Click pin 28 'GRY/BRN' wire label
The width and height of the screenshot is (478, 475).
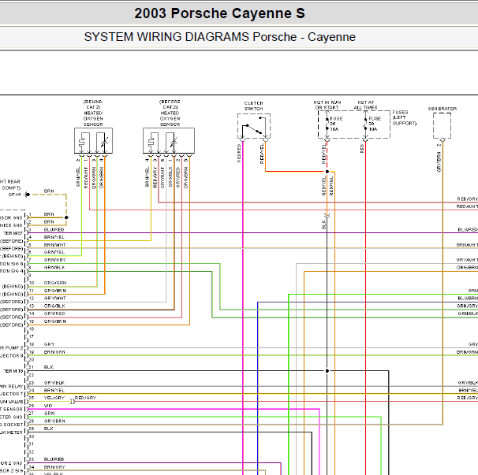(54, 421)
